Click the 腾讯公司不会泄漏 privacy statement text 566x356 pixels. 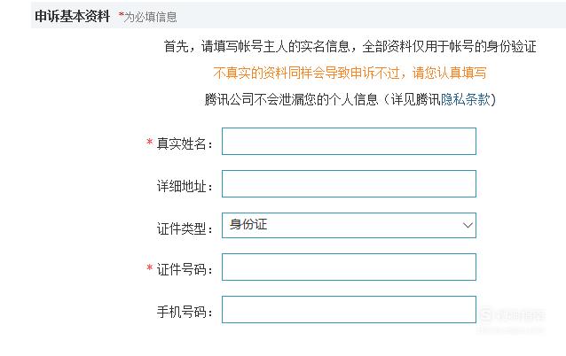[350, 99]
